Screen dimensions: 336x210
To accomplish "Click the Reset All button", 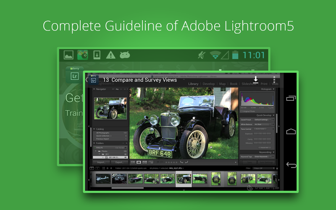I will [x=265, y=148].
